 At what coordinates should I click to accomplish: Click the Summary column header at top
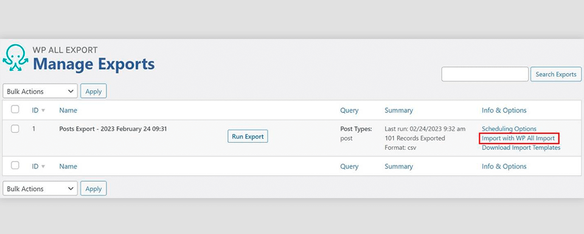pyautogui.click(x=398, y=111)
